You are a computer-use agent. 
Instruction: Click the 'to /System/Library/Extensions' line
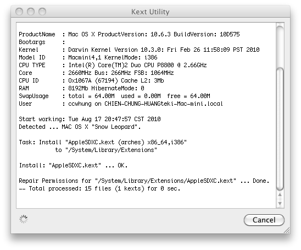(106, 150)
